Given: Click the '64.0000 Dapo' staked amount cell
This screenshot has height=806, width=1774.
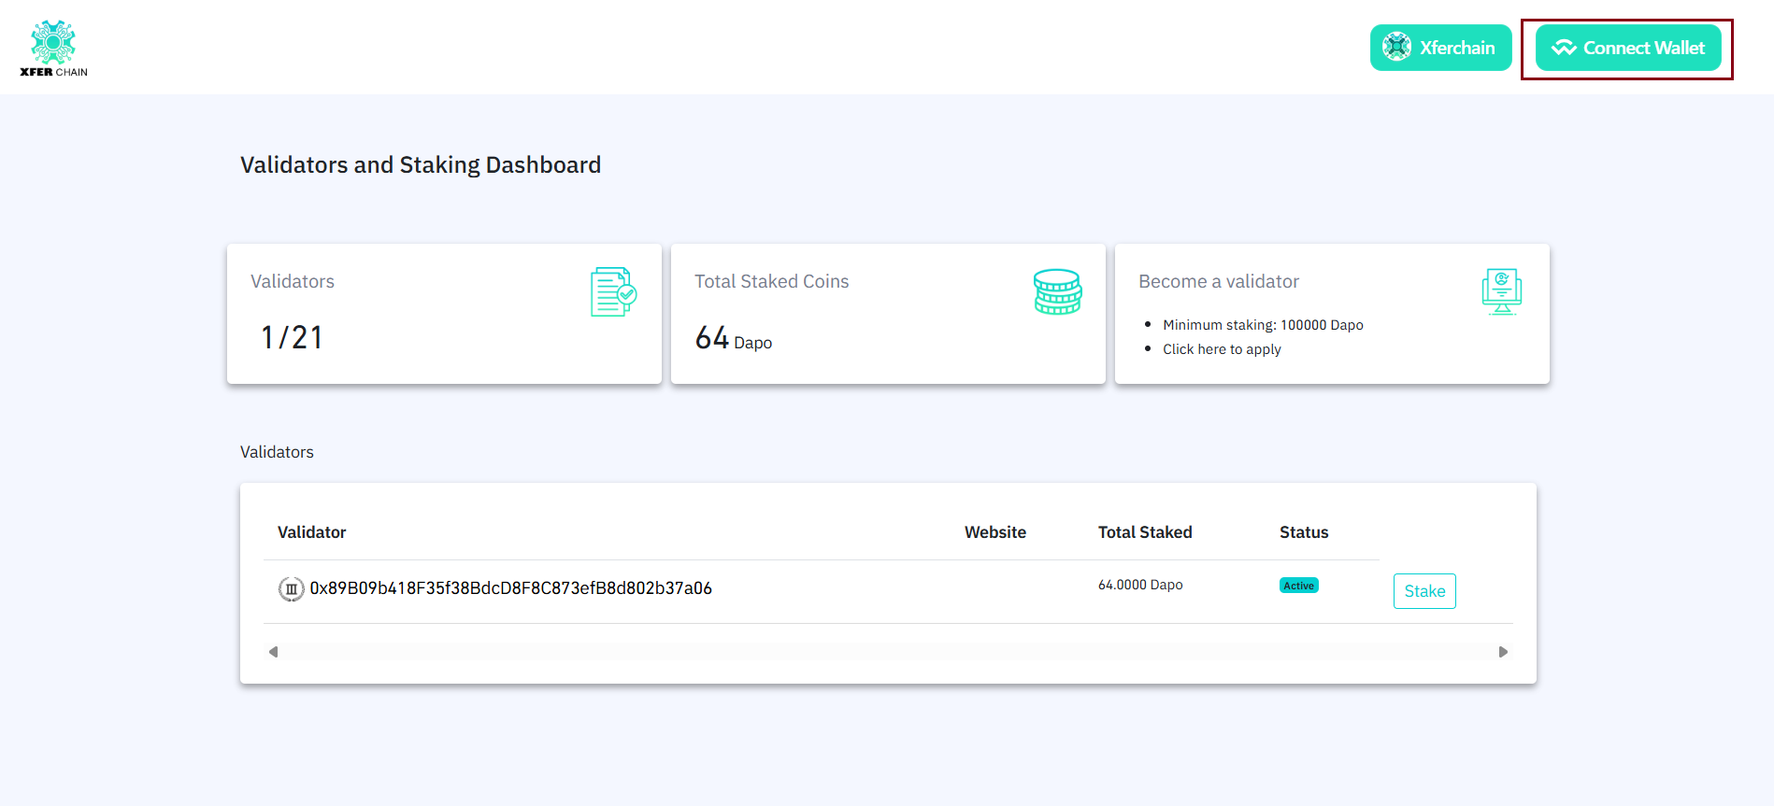Looking at the screenshot, I should click(1140, 585).
